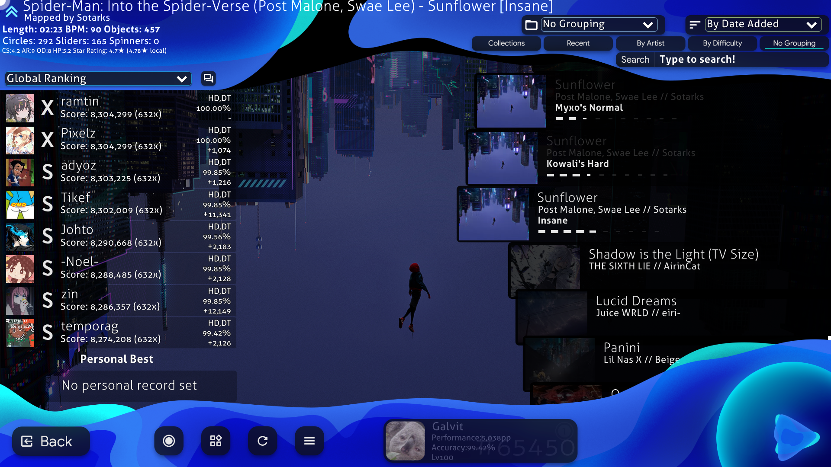Switch to the By Artist tab

(650, 43)
